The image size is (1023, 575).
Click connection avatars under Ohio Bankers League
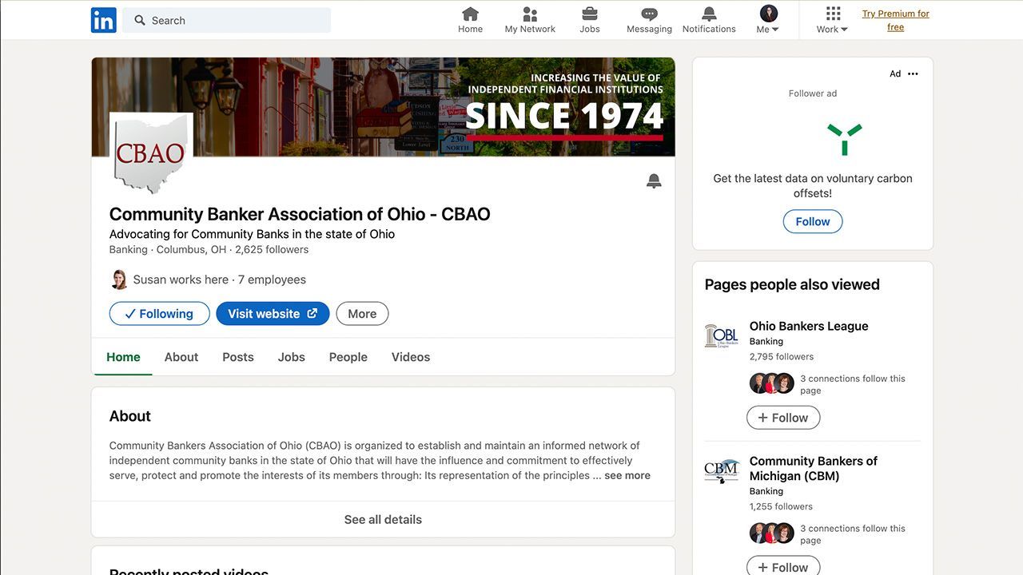[x=772, y=383]
